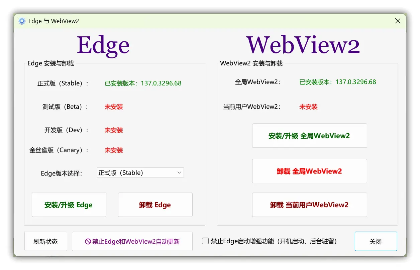This screenshot has height=270, width=420.
Task: Click the 当前用户WebView2： label
Action: [x=252, y=107]
